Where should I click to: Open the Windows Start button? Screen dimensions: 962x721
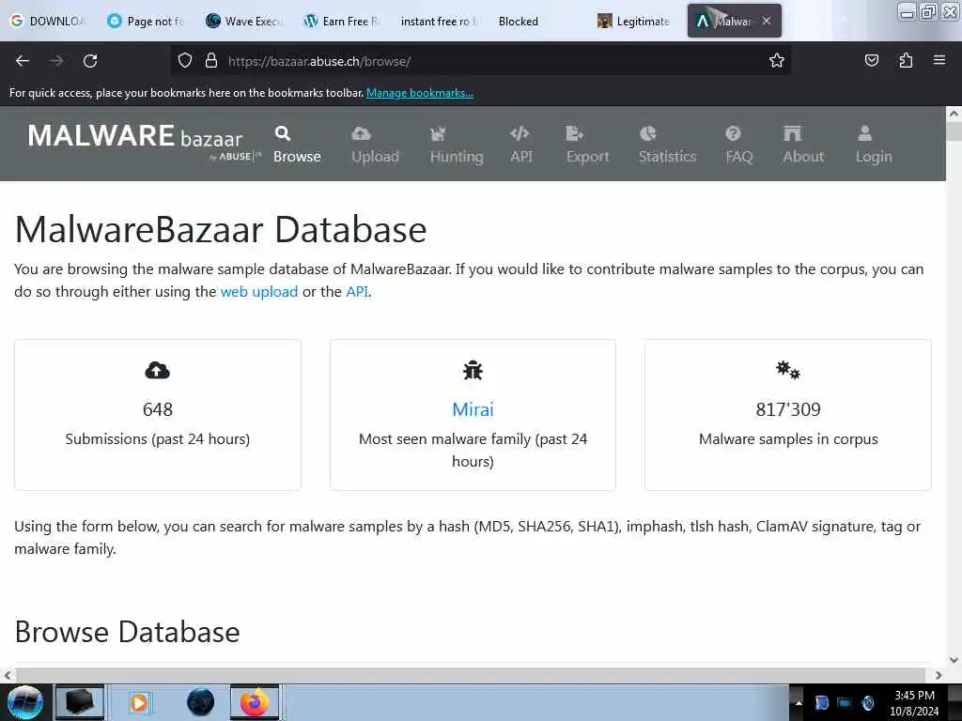pos(25,702)
